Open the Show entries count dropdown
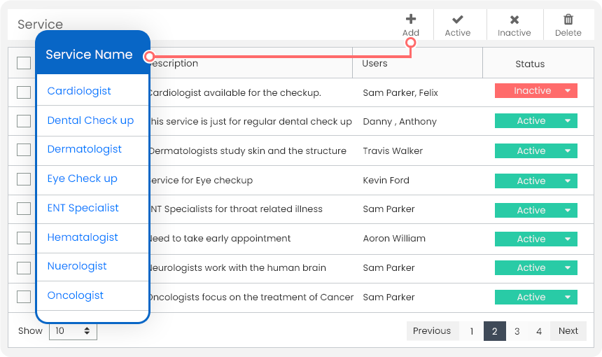 [73, 331]
